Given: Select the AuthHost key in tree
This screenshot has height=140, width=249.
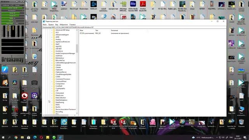Looking at the screenshot, I should pyautogui.click(x=59, y=56).
